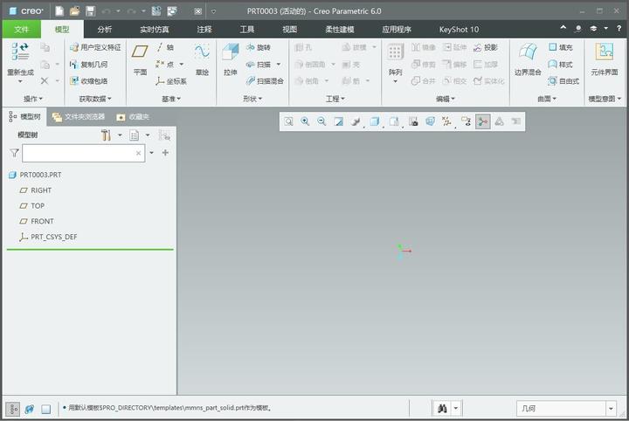Image resolution: width=629 pixels, height=421 pixels.
Task: Click the 边界混合 boundary blend icon
Action: click(x=528, y=52)
